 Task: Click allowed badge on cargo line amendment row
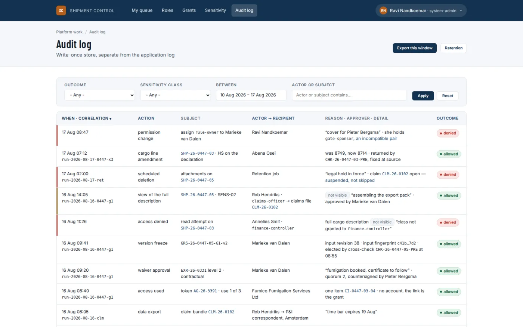[x=449, y=154]
